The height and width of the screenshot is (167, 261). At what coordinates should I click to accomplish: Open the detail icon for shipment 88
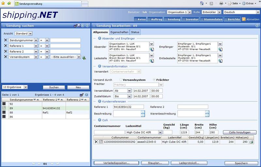(x=4, y=112)
